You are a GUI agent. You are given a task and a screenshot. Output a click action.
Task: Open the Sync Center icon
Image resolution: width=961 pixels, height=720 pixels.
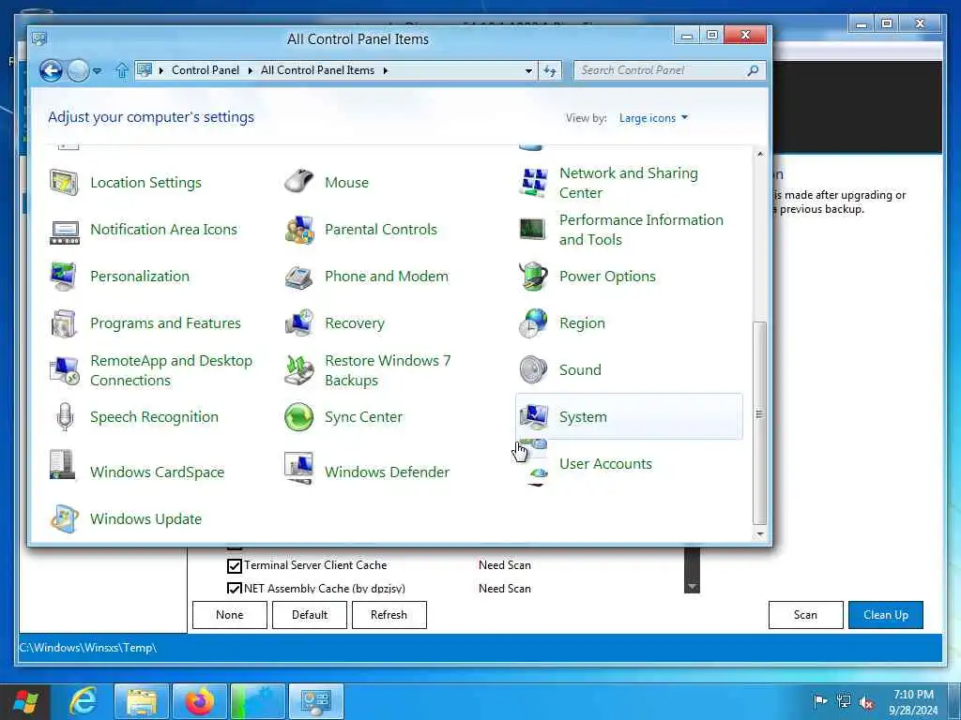coord(298,417)
